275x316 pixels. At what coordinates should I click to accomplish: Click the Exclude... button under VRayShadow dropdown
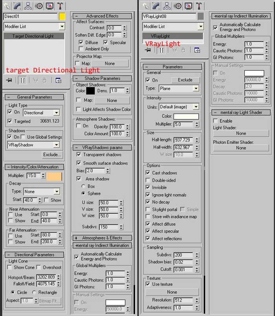pyautogui.click(x=52, y=154)
